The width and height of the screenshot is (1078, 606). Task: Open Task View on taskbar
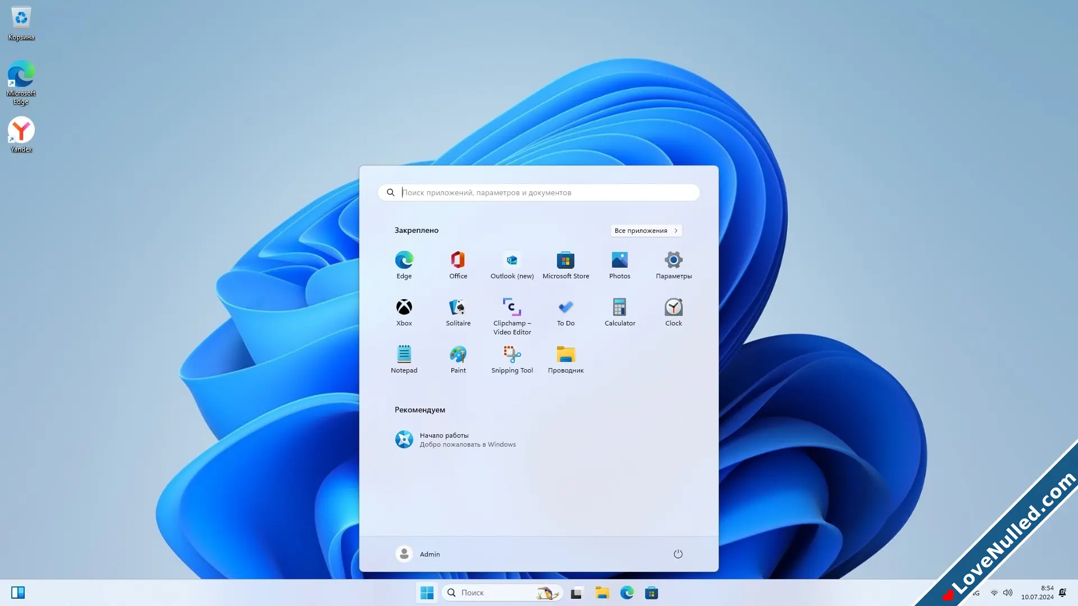(577, 593)
